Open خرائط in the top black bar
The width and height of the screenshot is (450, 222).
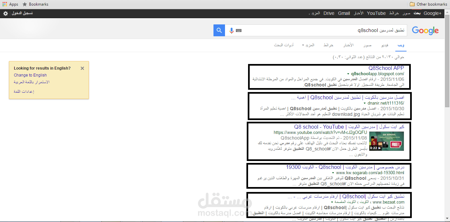(x=394, y=13)
